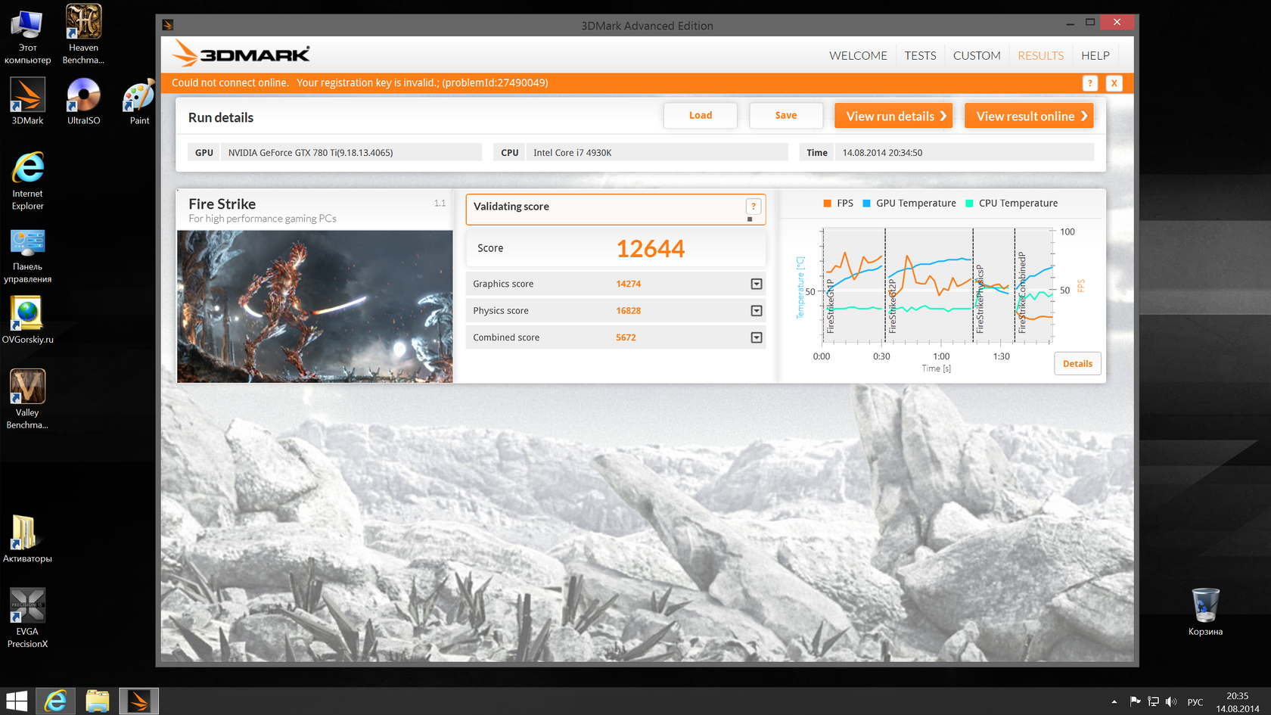Expand the Graphics score details
The width and height of the screenshot is (1271, 715).
click(x=756, y=284)
